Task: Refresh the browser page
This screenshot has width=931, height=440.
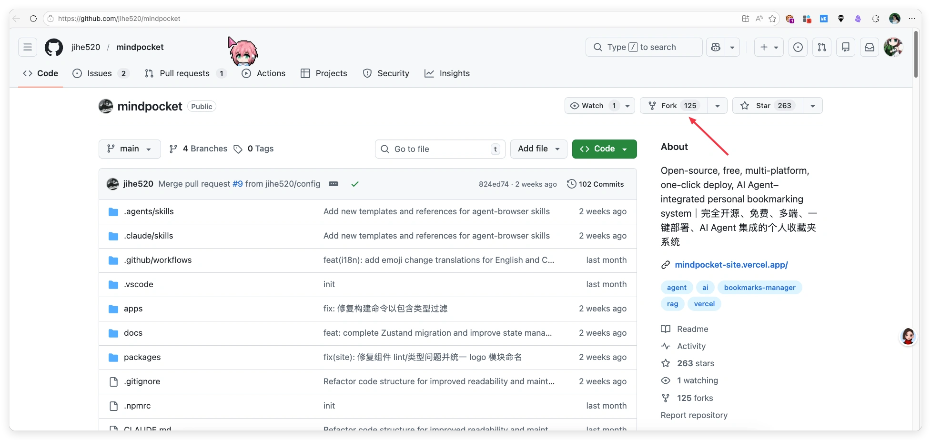Action: 33,19
